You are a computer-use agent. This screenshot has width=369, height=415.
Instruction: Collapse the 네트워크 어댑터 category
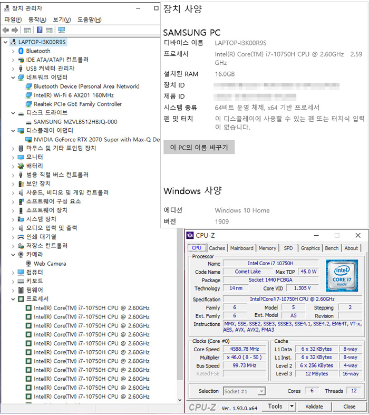tap(13, 78)
